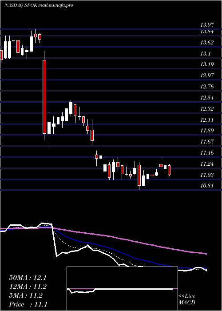Click the 50MA : 12.1 readout
222x311 pixels.
click(x=28, y=278)
